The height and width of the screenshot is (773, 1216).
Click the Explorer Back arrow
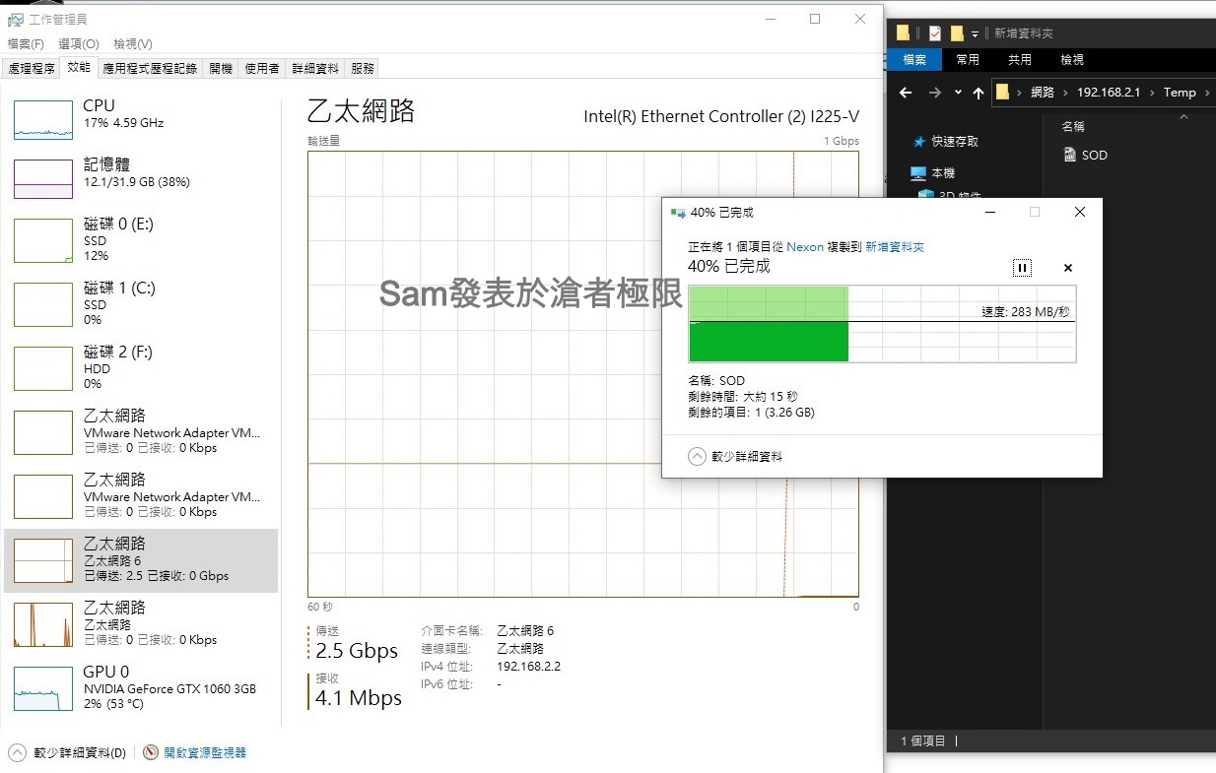click(x=907, y=93)
